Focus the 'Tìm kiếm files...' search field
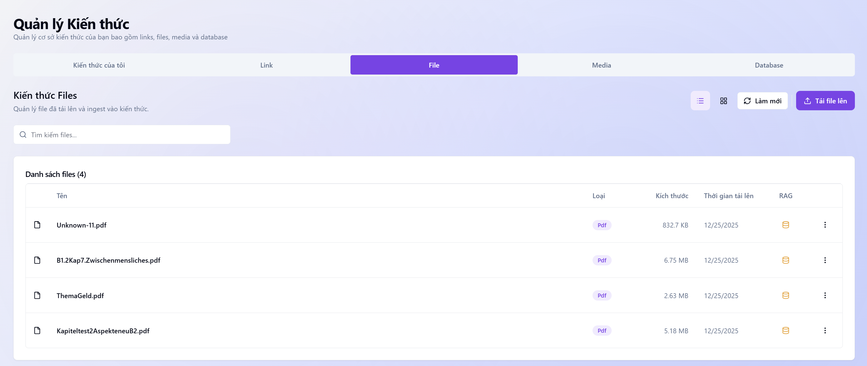Image resolution: width=867 pixels, height=366 pixels. (122, 135)
